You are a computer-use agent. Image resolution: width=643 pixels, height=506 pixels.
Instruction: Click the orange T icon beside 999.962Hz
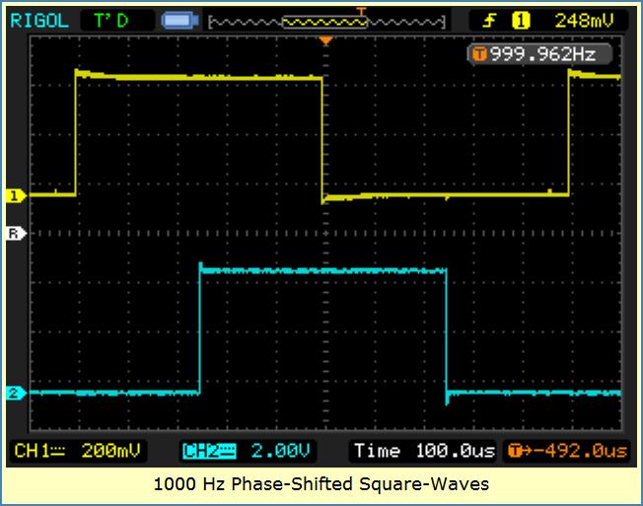coord(479,54)
